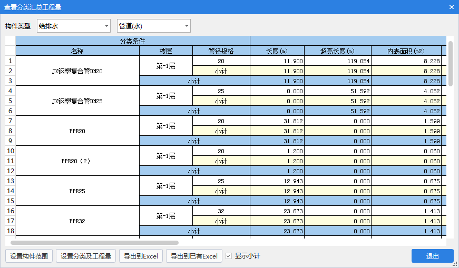
Task: Toggle the 显示小计 checkbox
Action: click(x=229, y=256)
